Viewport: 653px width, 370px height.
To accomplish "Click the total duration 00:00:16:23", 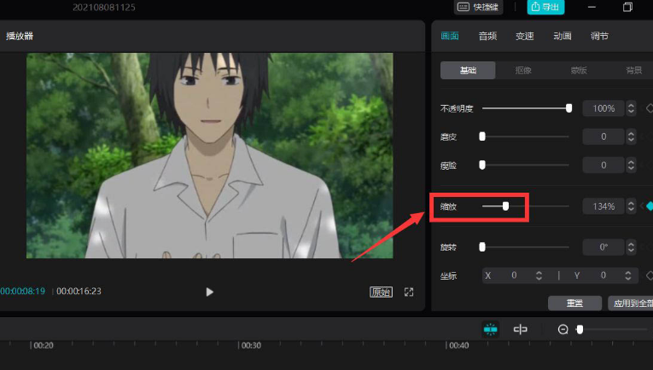I will click(x=79, y=291).
